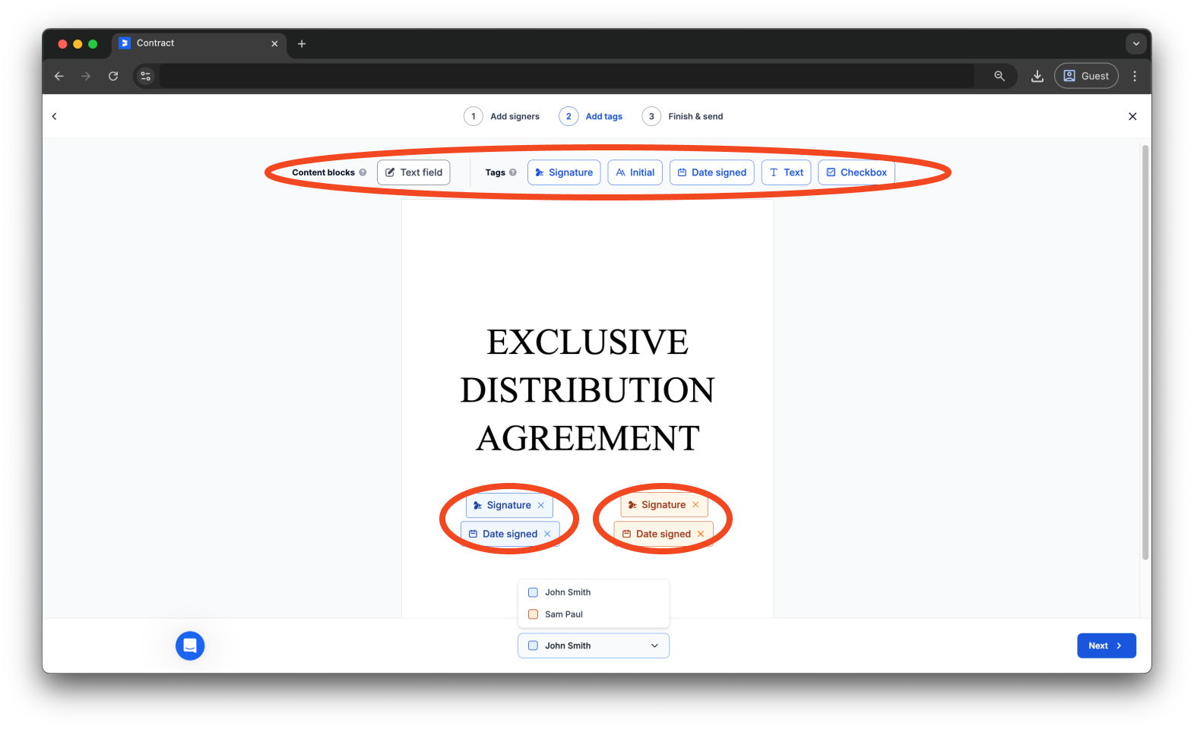Choose the Checkbox tag
The height and width of the screenshot is (729, 1194).
click(x=857, y=172)
